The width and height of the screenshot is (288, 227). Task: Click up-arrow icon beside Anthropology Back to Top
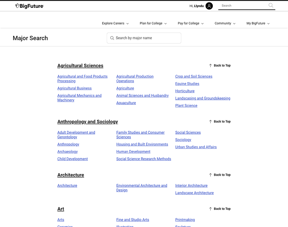click(x=211, y=122)
